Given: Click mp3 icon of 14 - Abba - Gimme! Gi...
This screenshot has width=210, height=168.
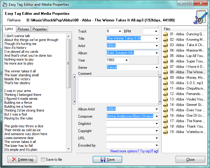Looking at the screenshot, I should click(165, 105).
